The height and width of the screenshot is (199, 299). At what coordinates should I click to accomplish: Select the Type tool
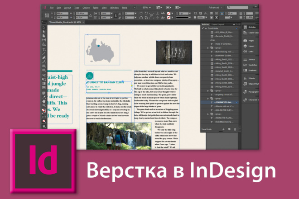click(x=44, y=49)
